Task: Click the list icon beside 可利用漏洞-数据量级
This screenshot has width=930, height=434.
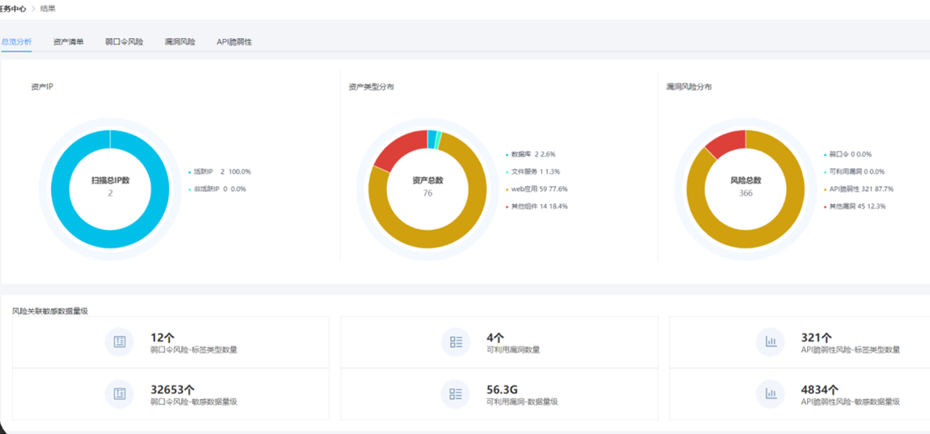Action: pyautogui.click(x=456, y=394)
